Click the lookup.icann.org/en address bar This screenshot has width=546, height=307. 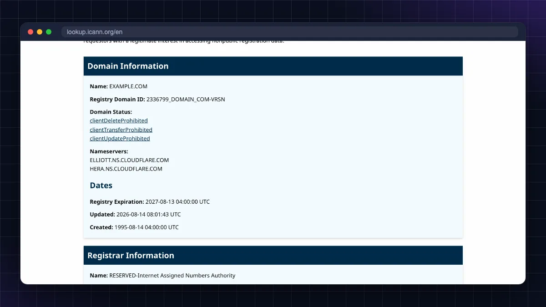[289, 32]
